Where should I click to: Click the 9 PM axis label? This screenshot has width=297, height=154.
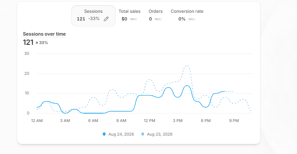click(x=234, y=121)
